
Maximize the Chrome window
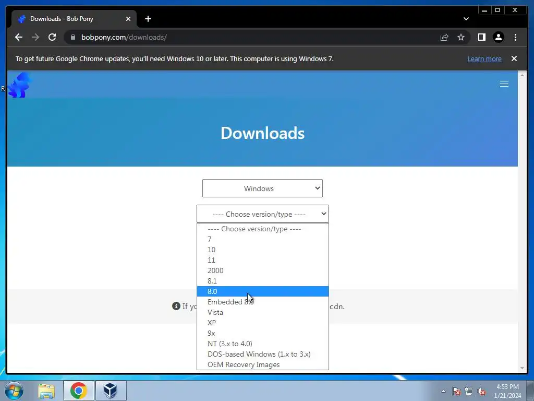click(497, 10)
